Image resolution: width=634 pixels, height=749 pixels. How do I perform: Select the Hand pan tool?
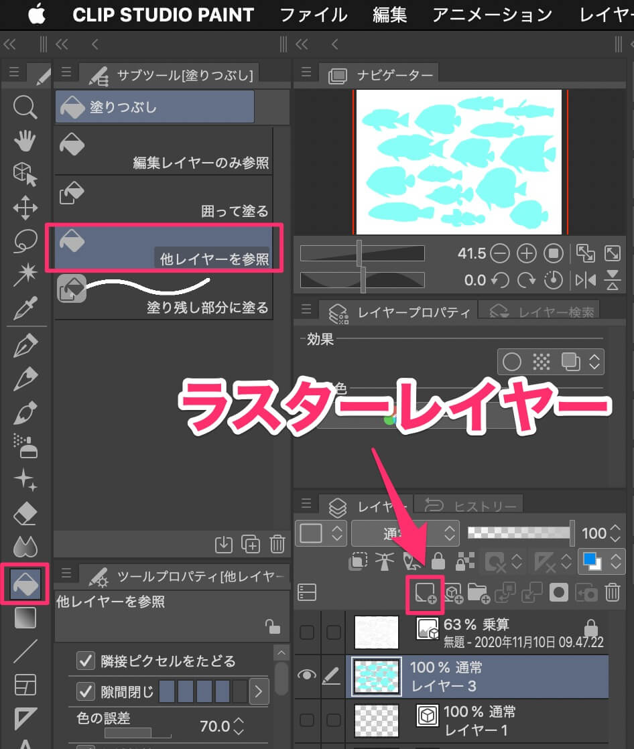click(25, 140)
